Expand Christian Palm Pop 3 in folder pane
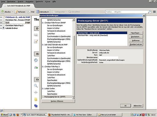Viewport: 157px width, 117px height. point(1,26)
